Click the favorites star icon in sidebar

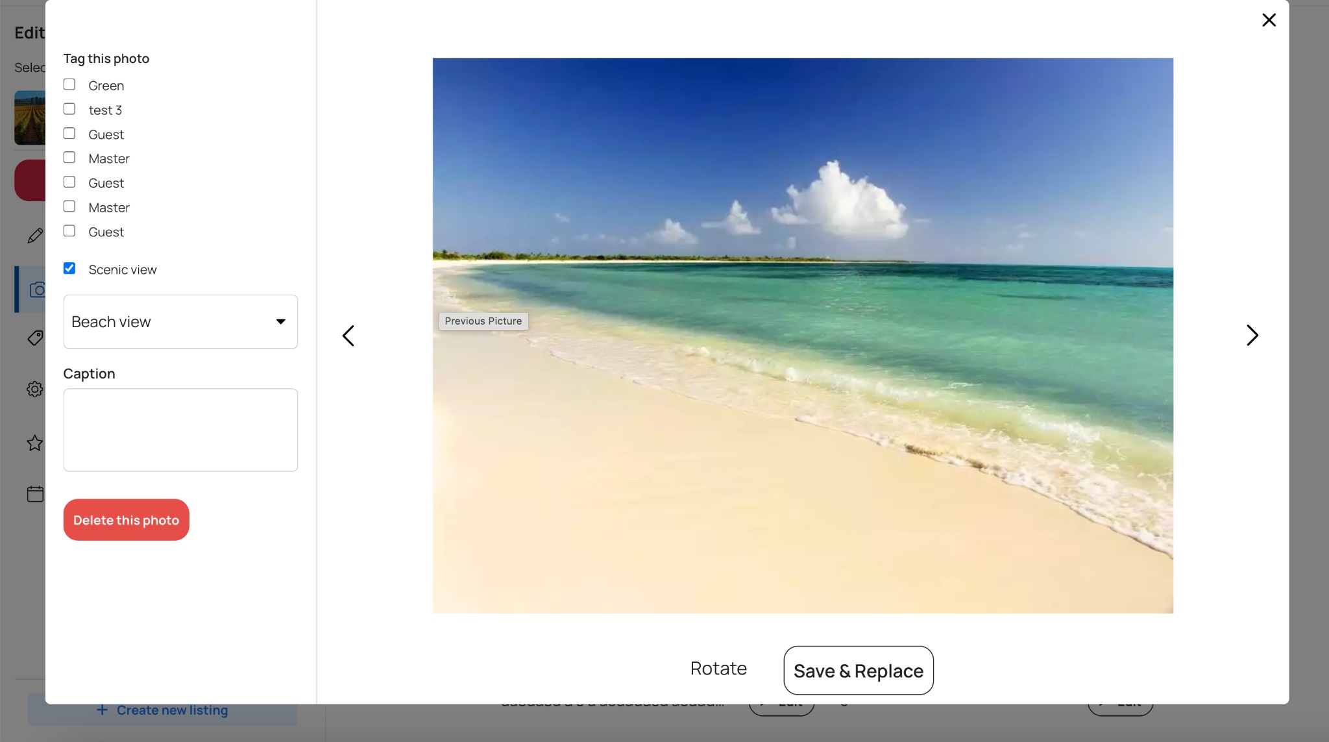click(34, 441)
